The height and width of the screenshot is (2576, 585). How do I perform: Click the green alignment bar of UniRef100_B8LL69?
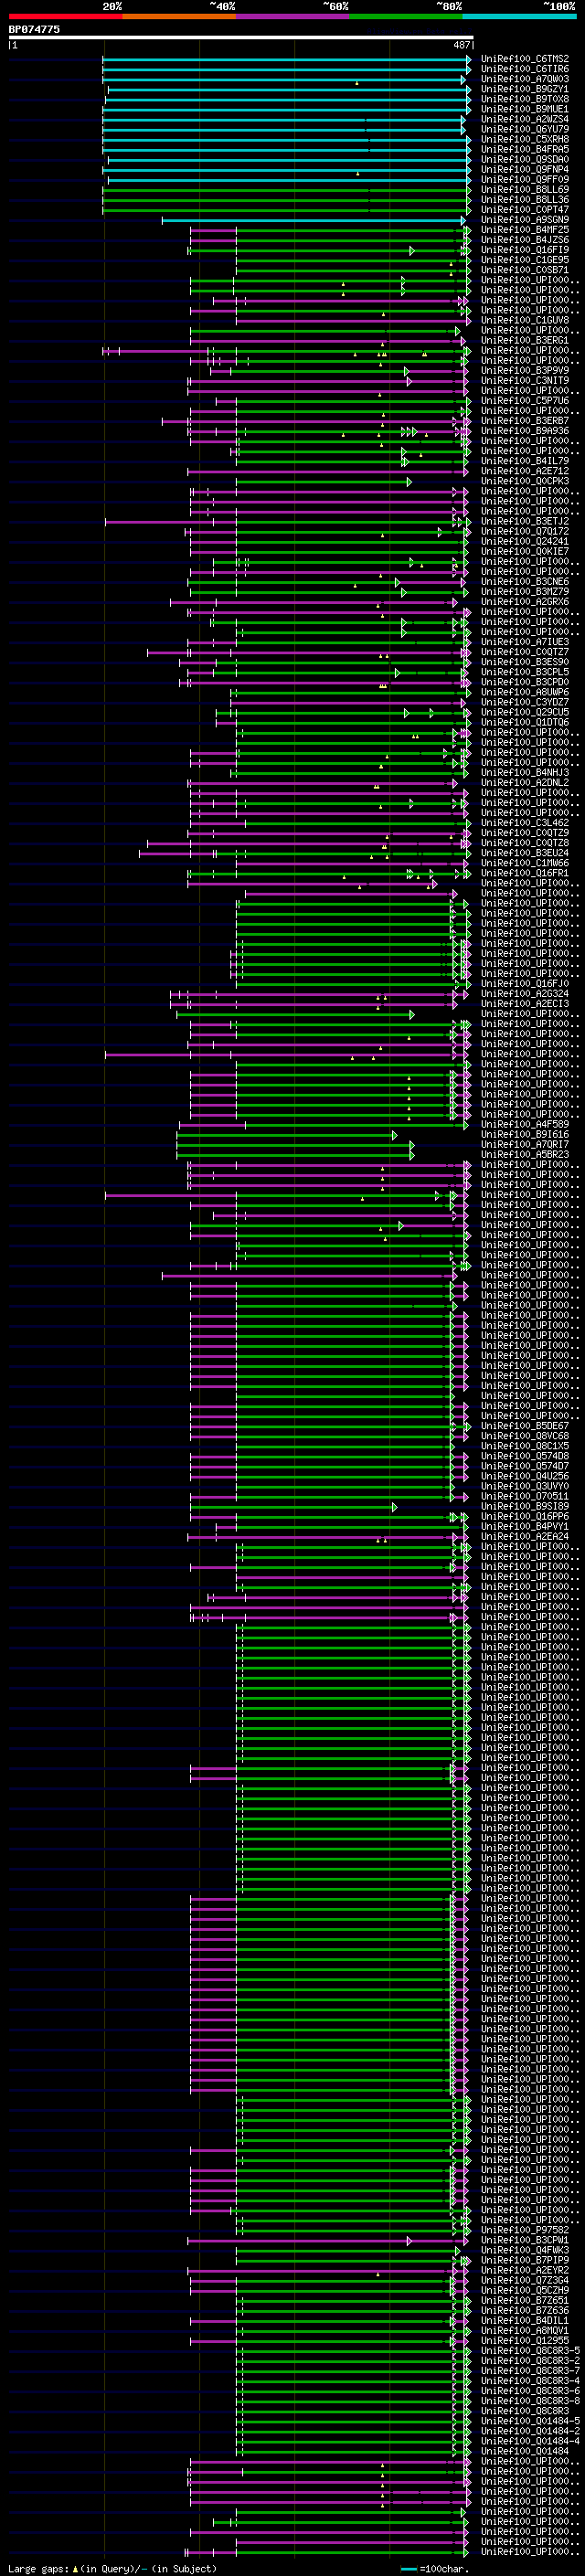tap(286, 190)
